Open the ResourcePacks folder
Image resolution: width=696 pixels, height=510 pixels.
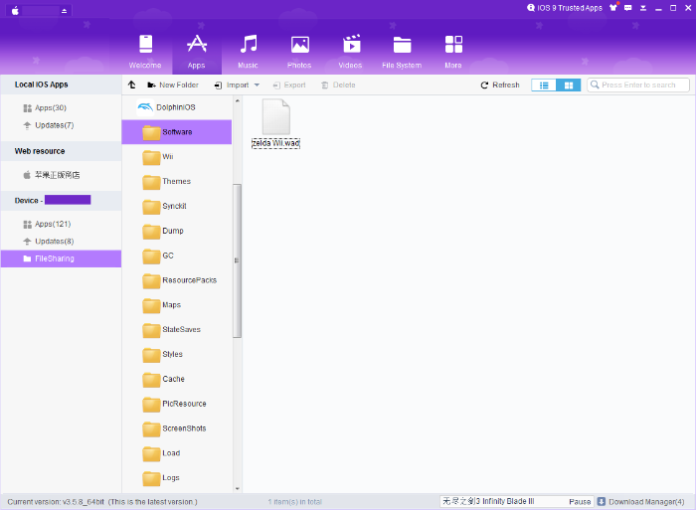177,280
